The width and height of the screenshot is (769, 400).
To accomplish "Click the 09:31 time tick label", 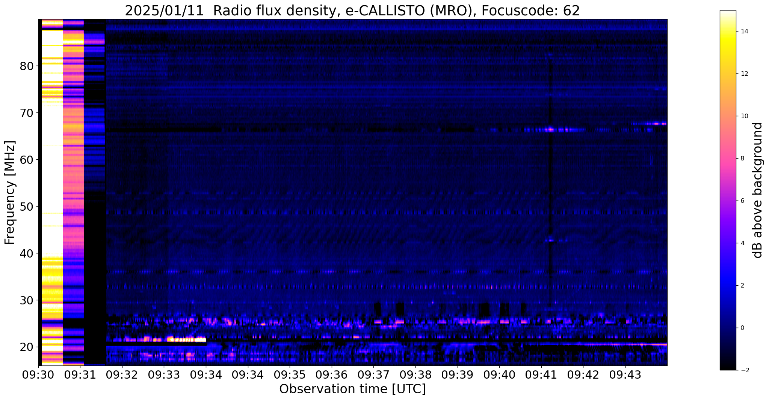I will coord(80,375).
